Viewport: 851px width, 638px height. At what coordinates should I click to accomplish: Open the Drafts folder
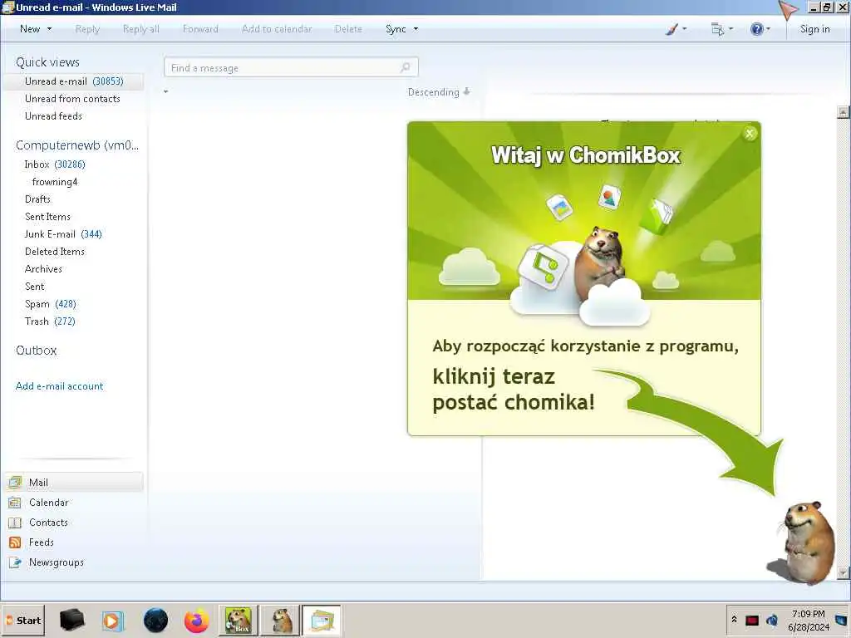click(37, 199)
